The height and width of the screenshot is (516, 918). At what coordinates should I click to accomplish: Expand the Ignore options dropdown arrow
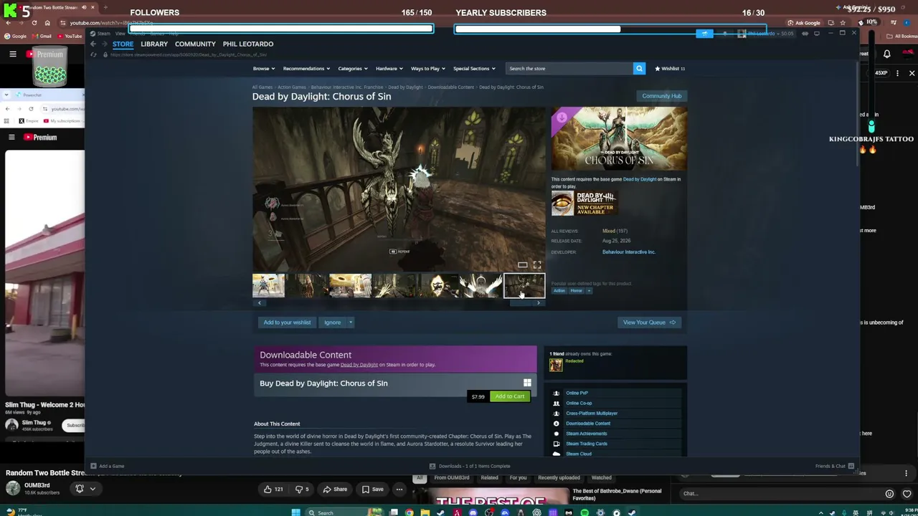[x=351, y=322]
